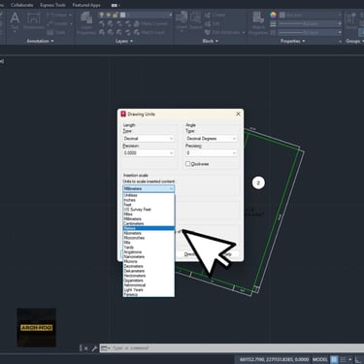The width and height of the screenshot is (364, 364).
Task: Select Miles from the units list
Action: tap(149, 215)
